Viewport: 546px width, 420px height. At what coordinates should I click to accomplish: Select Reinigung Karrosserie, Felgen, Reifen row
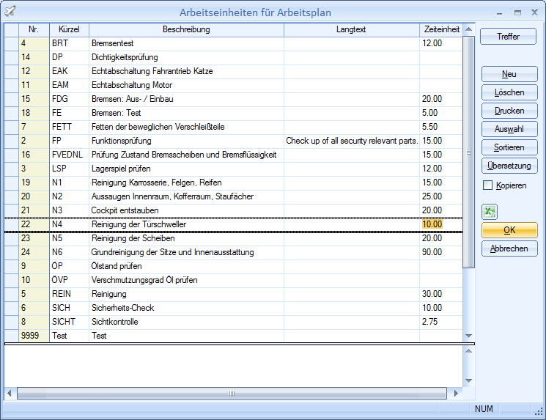pos(233,183)
